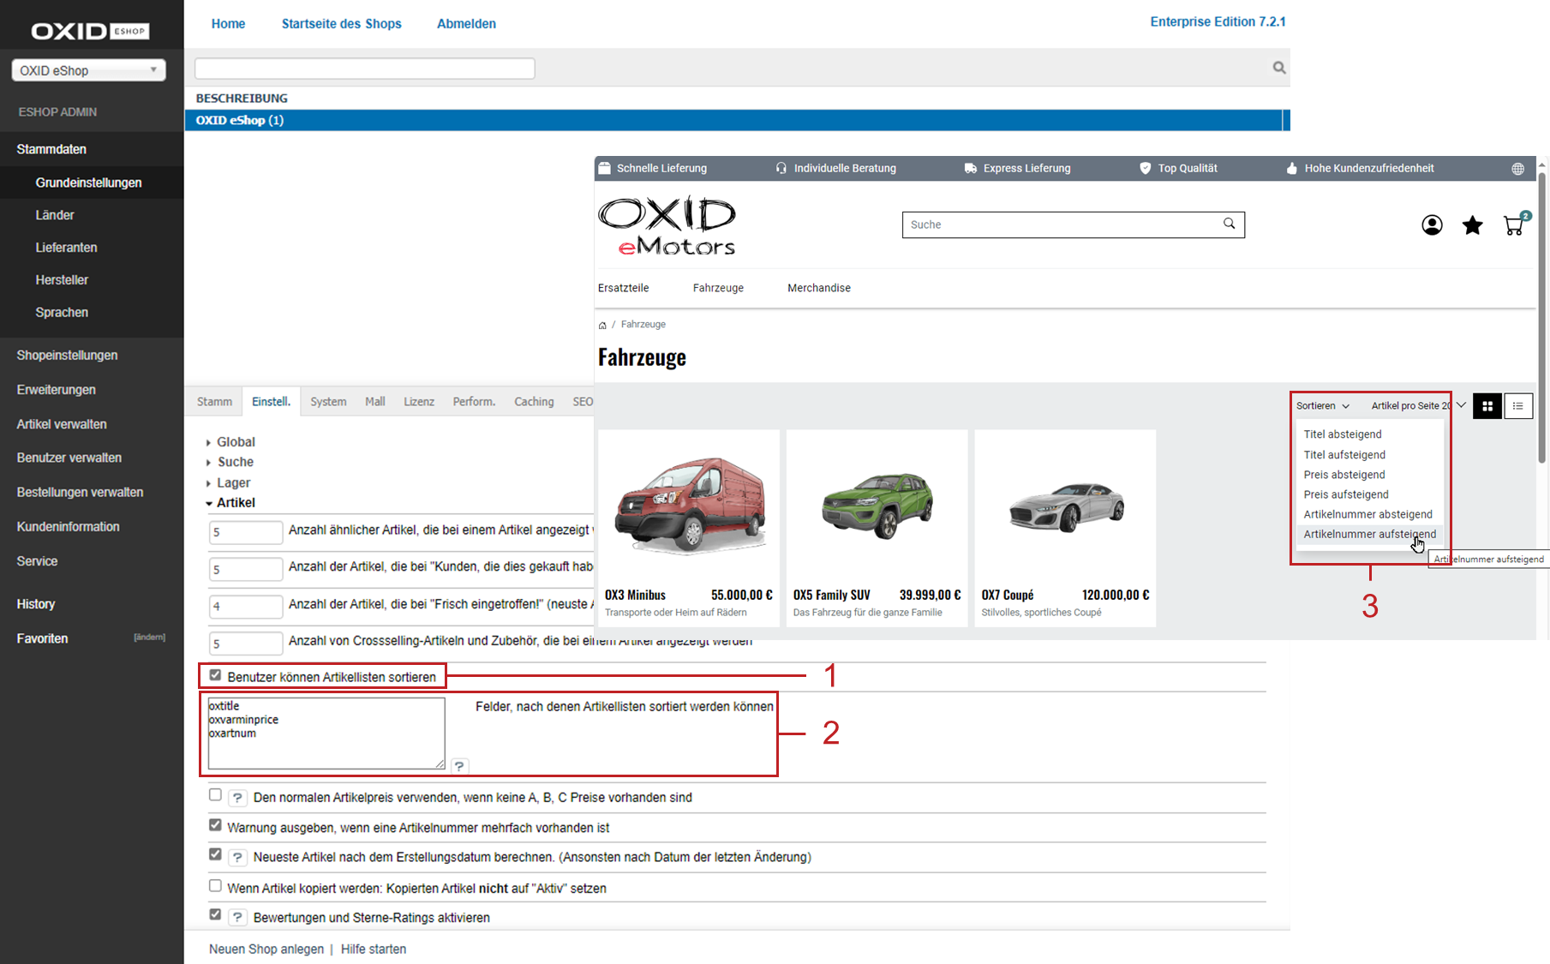Switch to the System tab

[328, 402]
